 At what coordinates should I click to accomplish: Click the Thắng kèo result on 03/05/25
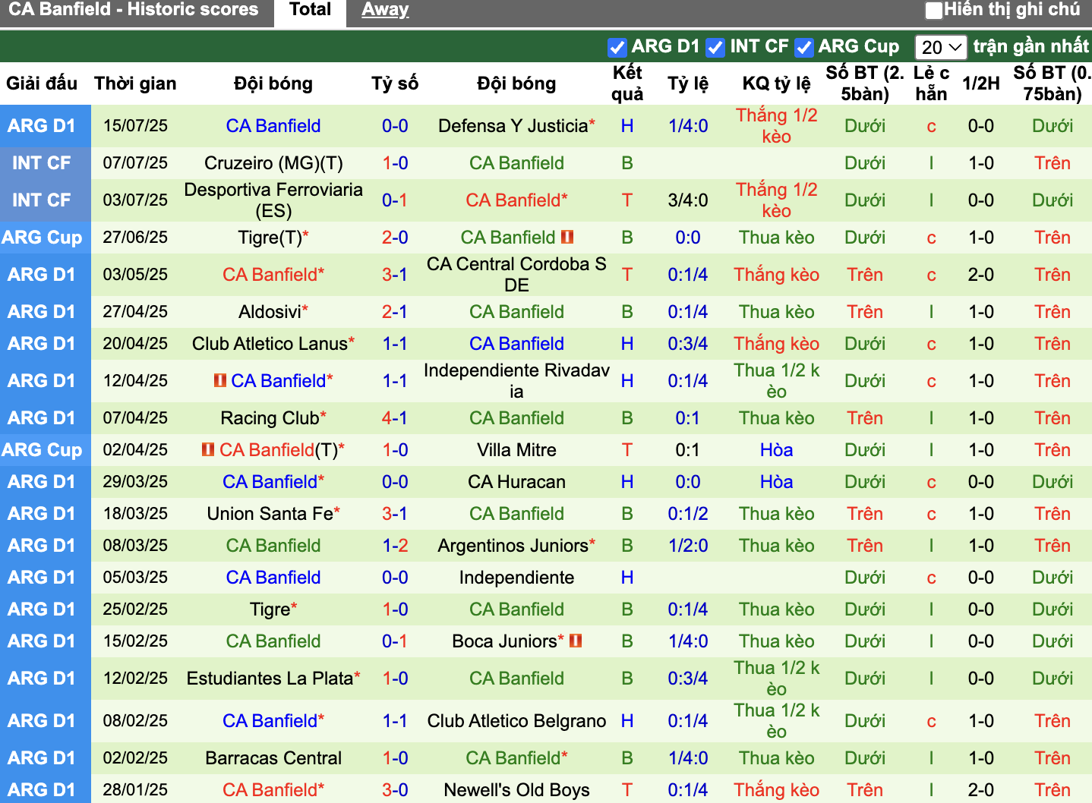tap(776, 275)
